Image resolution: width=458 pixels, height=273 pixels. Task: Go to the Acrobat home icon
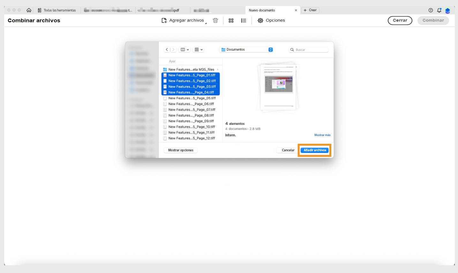(x=29, y=10)
